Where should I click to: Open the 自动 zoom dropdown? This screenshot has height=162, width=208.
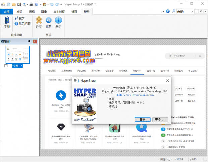(186, 12)
